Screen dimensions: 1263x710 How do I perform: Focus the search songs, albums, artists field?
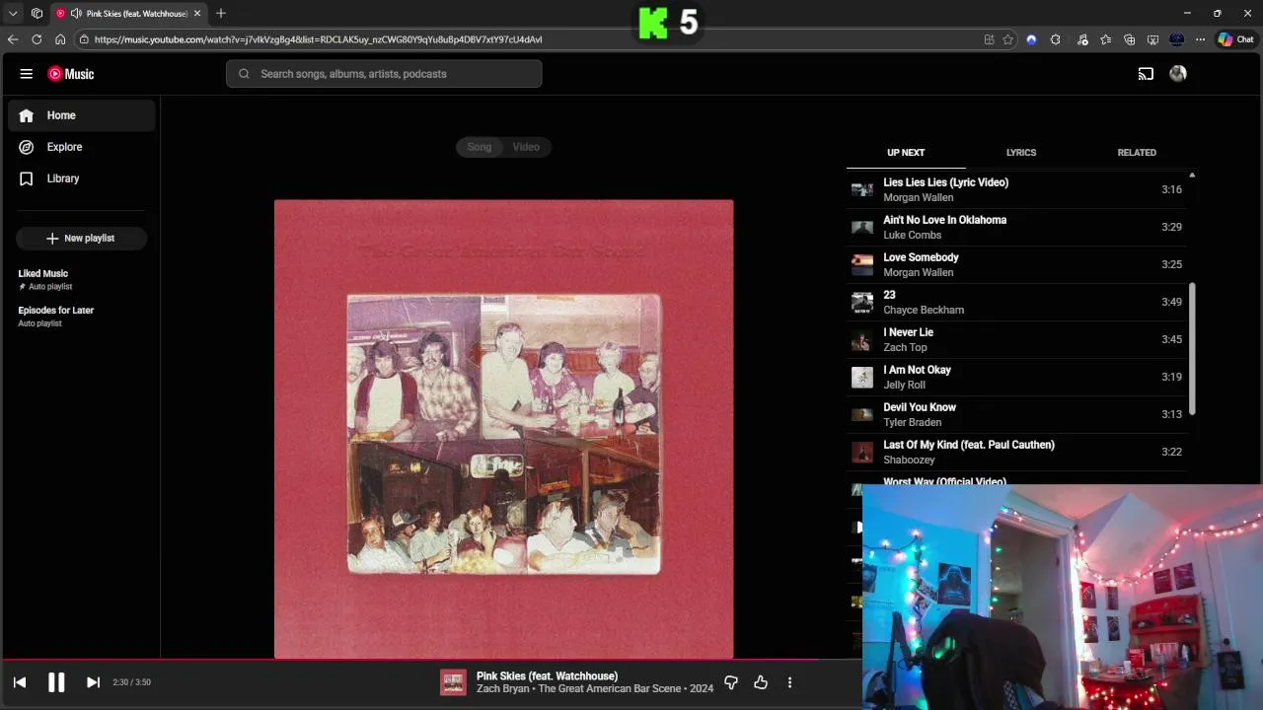384,74
